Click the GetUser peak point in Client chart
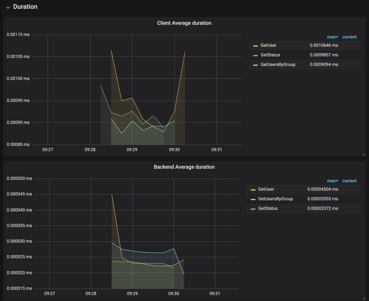Screen dimensions: 369x301 point(111,50)
